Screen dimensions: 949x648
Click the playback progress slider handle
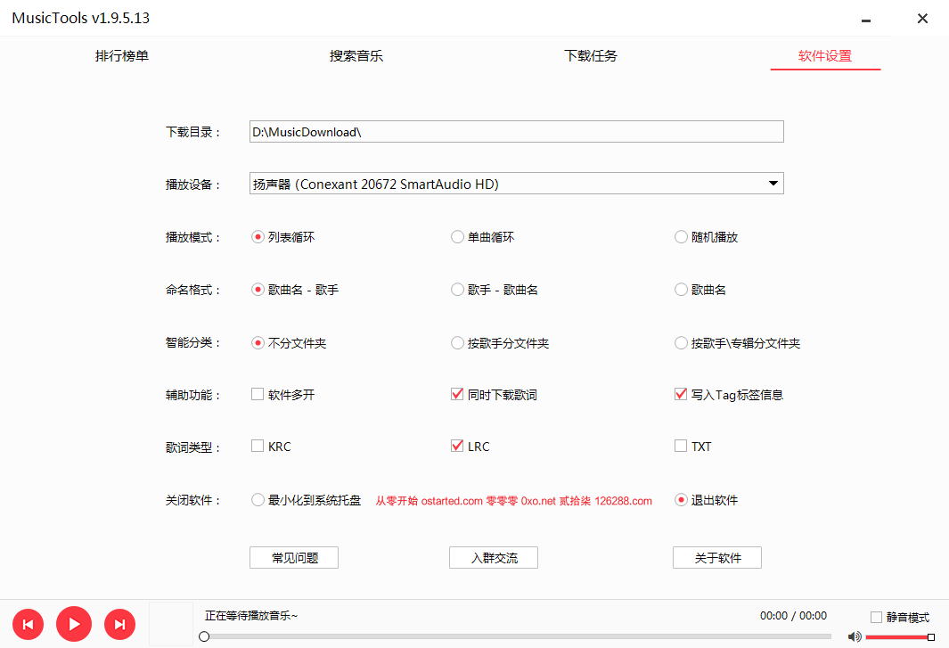204,636
